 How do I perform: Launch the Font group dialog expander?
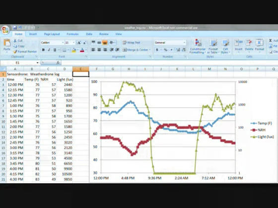tap(86, 56)
